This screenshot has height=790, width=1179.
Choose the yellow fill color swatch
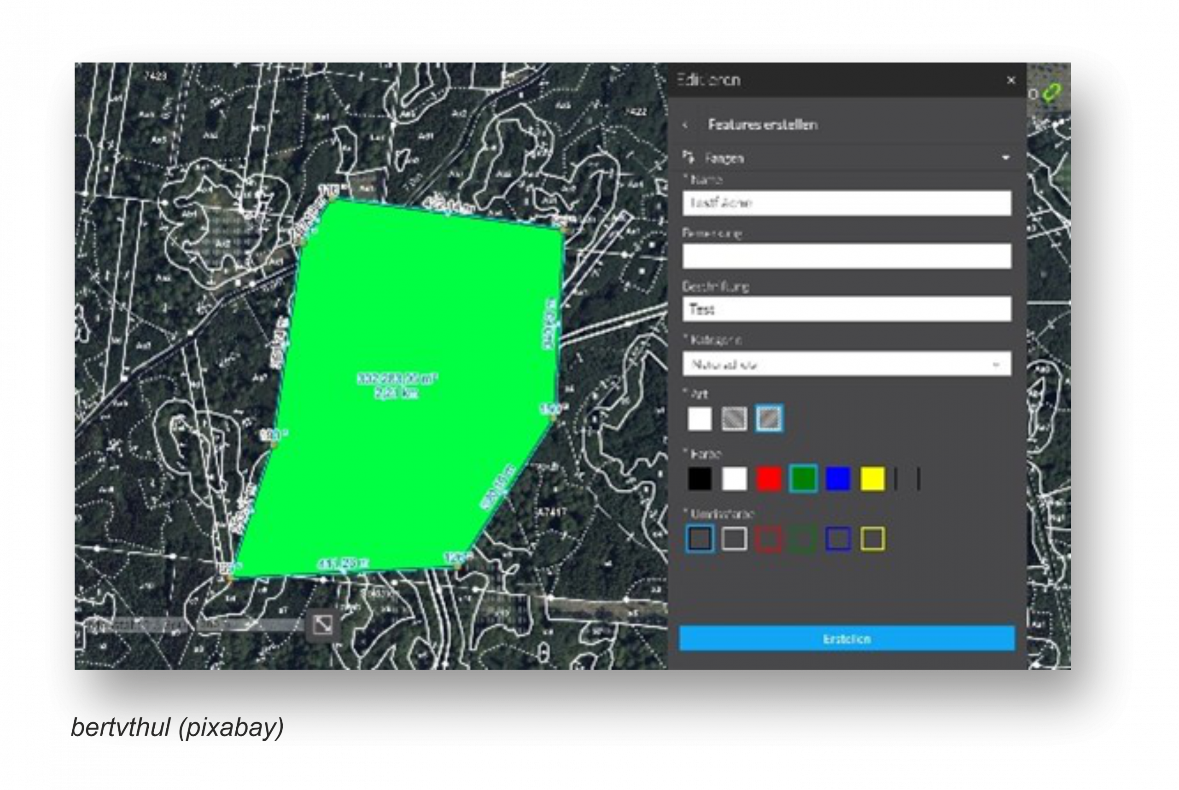click(x=873, y=479)
